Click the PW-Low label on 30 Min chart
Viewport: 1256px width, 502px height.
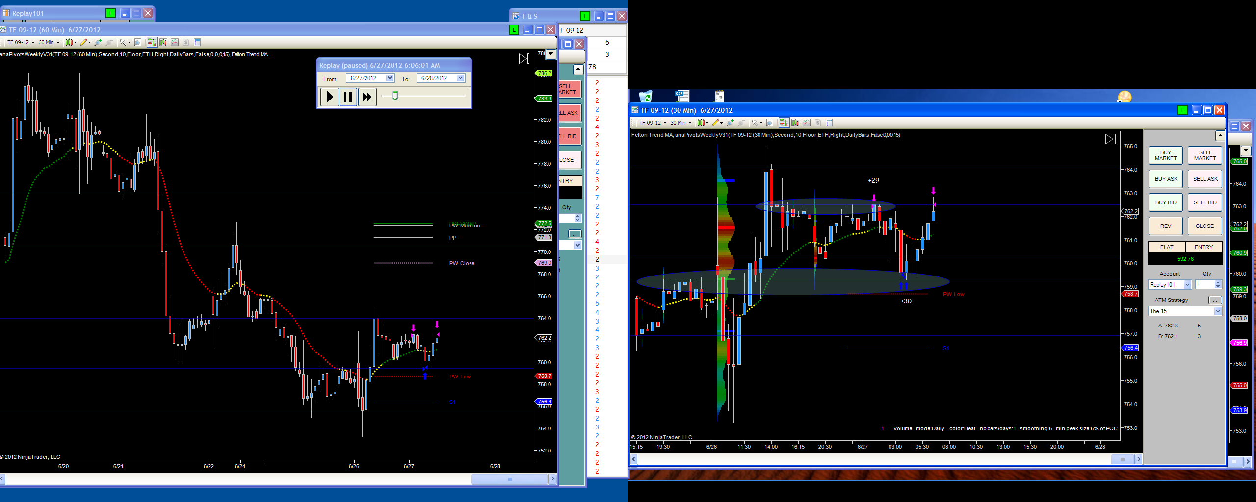point(953,294)
